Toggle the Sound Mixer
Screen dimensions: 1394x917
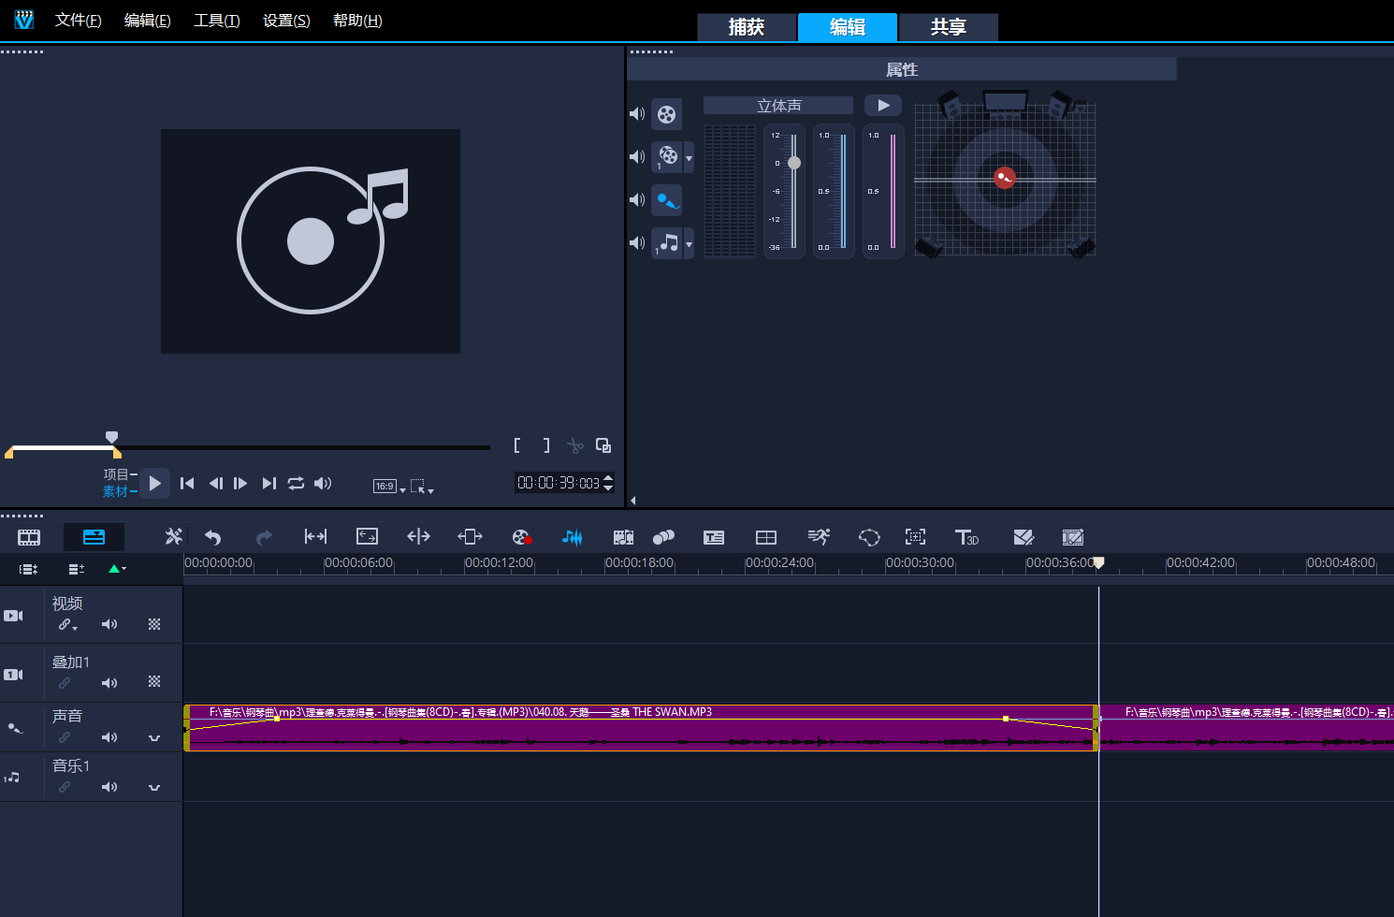click(573, 537)
